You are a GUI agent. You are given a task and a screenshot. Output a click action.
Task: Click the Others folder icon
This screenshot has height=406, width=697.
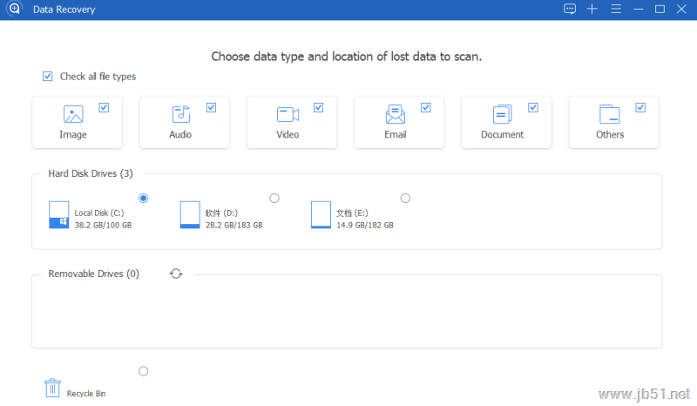(x=609, y=114)
